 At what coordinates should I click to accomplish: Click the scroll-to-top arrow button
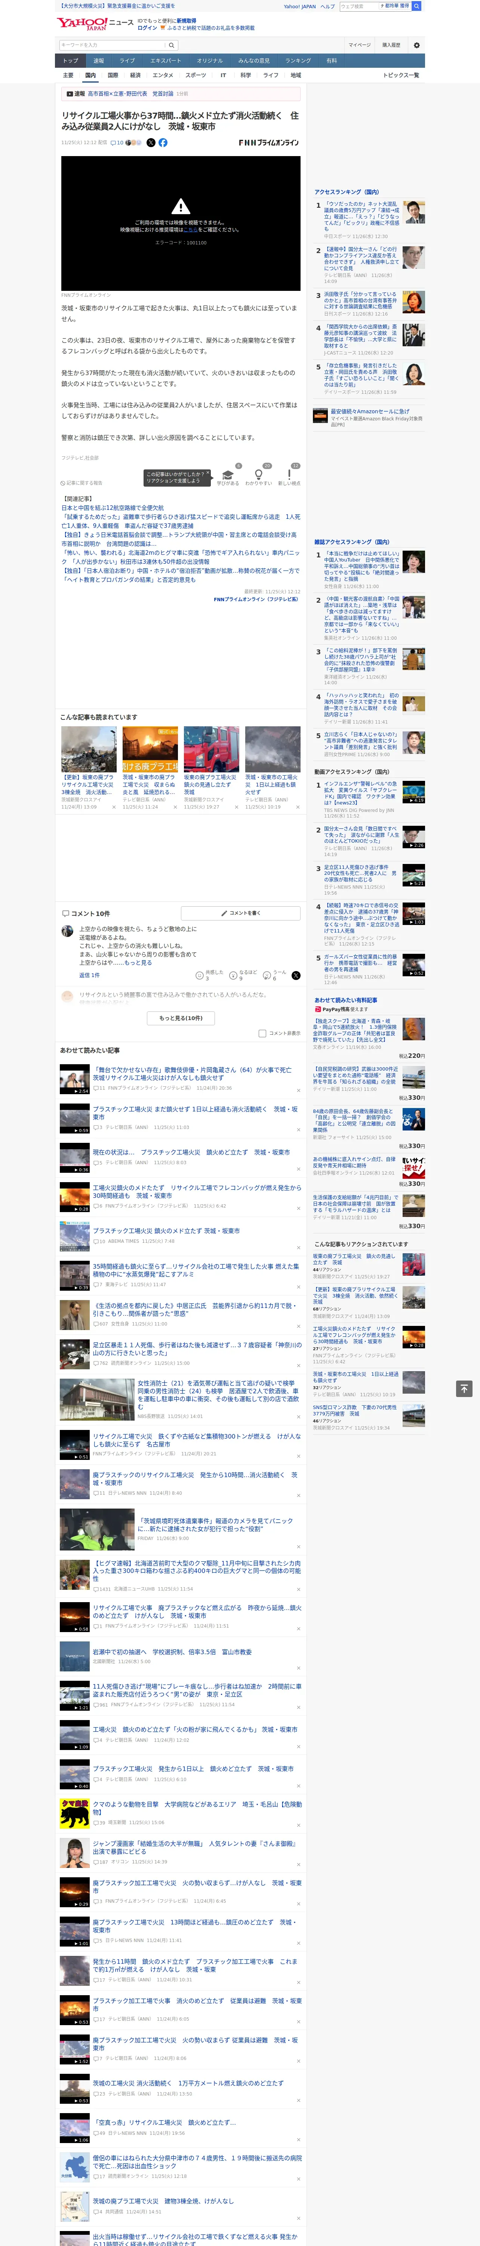click(464, 1388)
